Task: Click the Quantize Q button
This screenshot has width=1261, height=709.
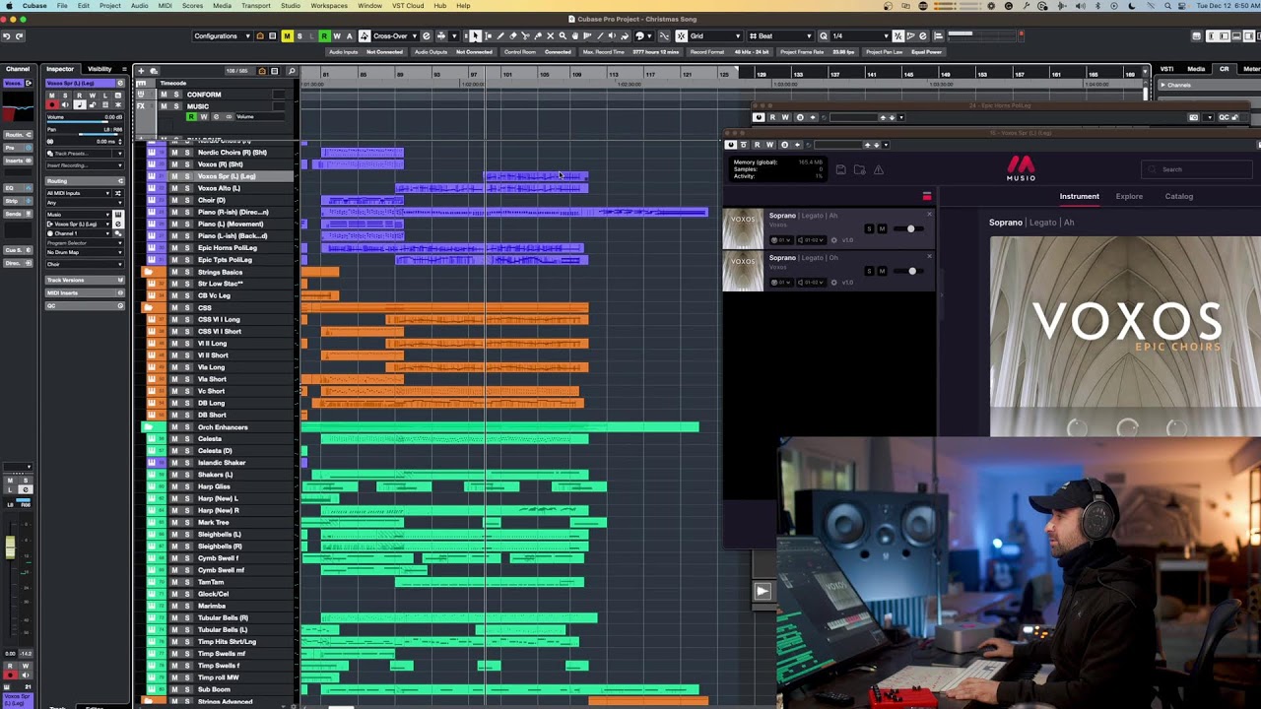Action: [x=824, y=36]
